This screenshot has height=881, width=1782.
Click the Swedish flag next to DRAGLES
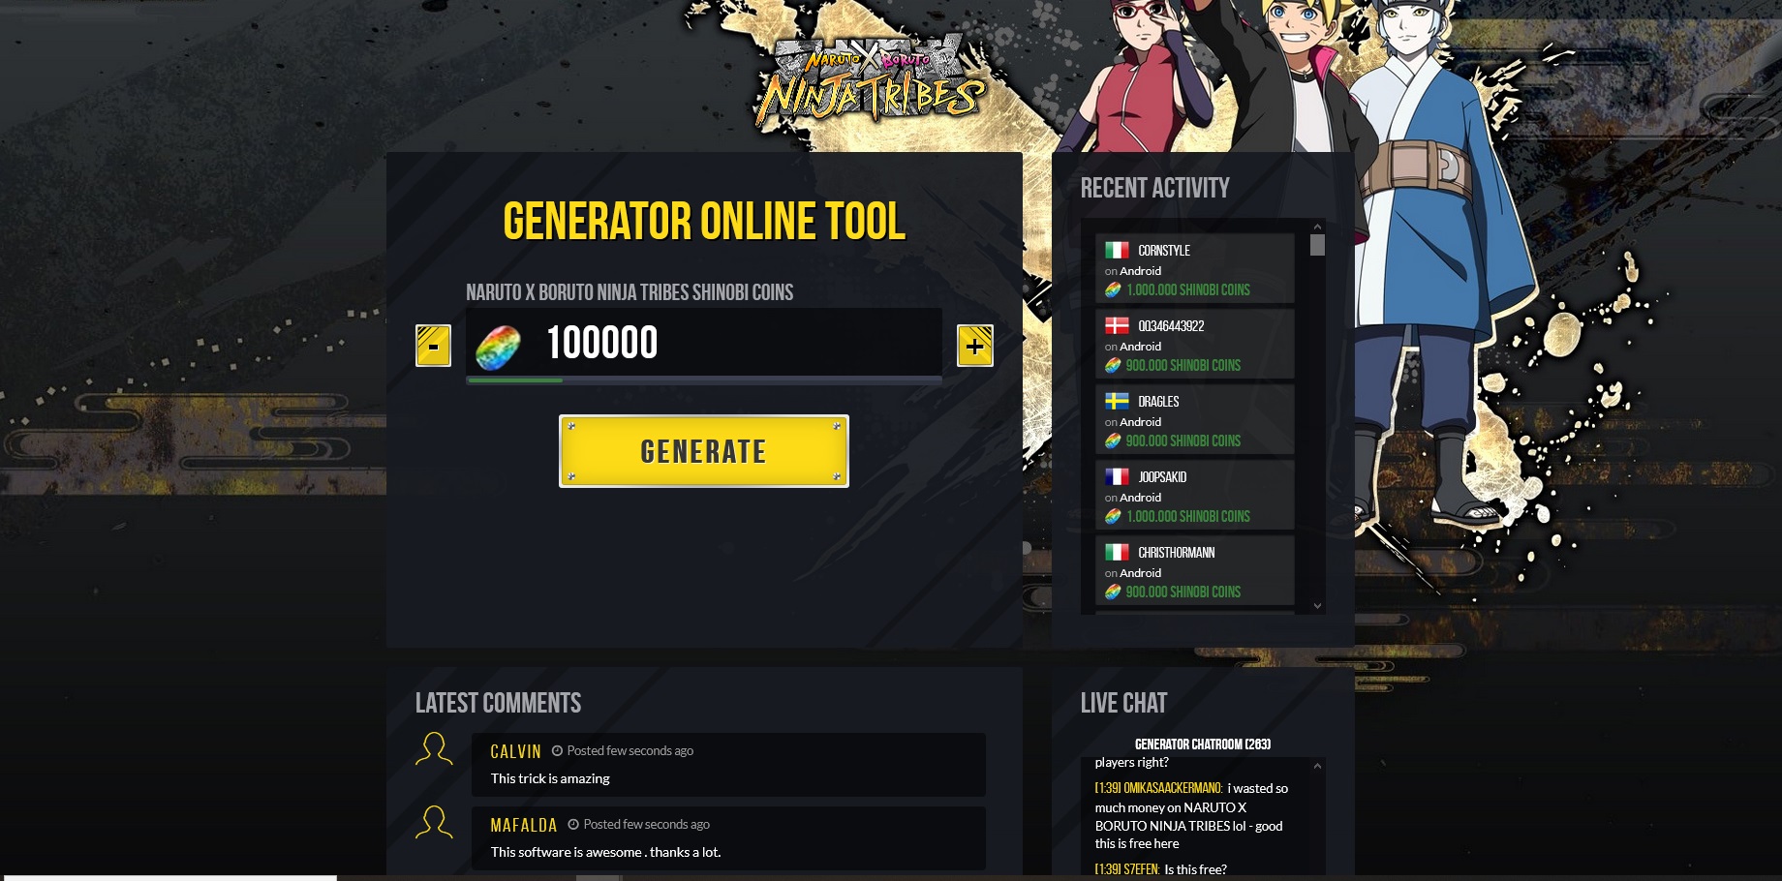coord(1117,401)
